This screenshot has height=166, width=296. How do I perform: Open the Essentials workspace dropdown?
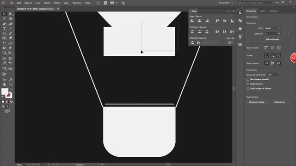[x=226, y=3]
